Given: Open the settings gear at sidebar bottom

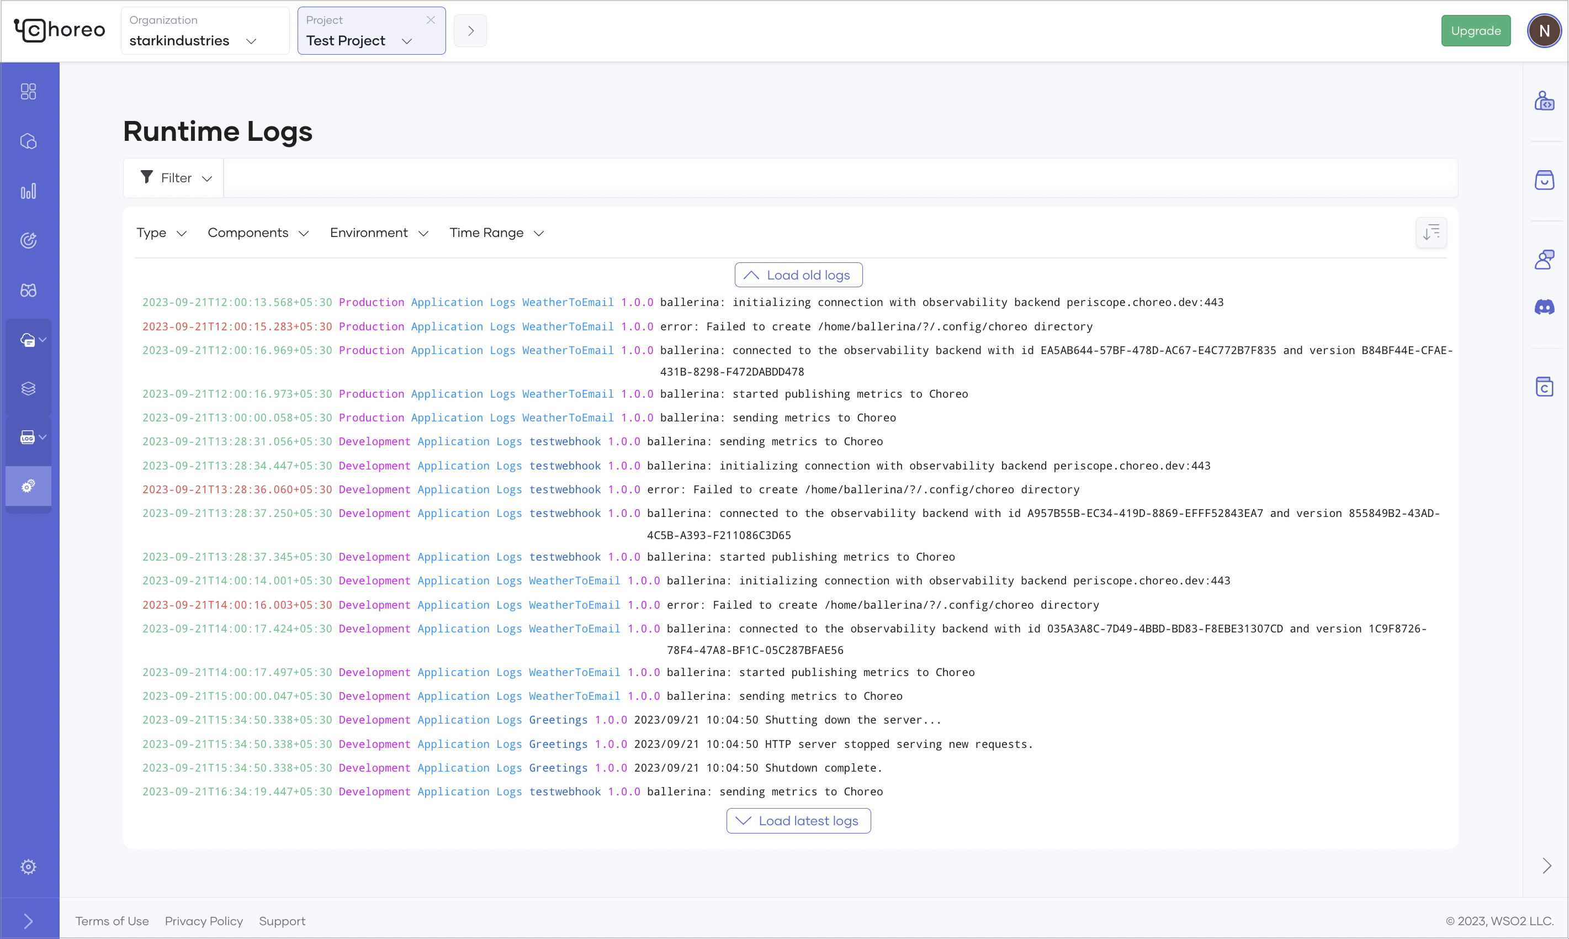Looking at the screenshot, I should [29, 867].
